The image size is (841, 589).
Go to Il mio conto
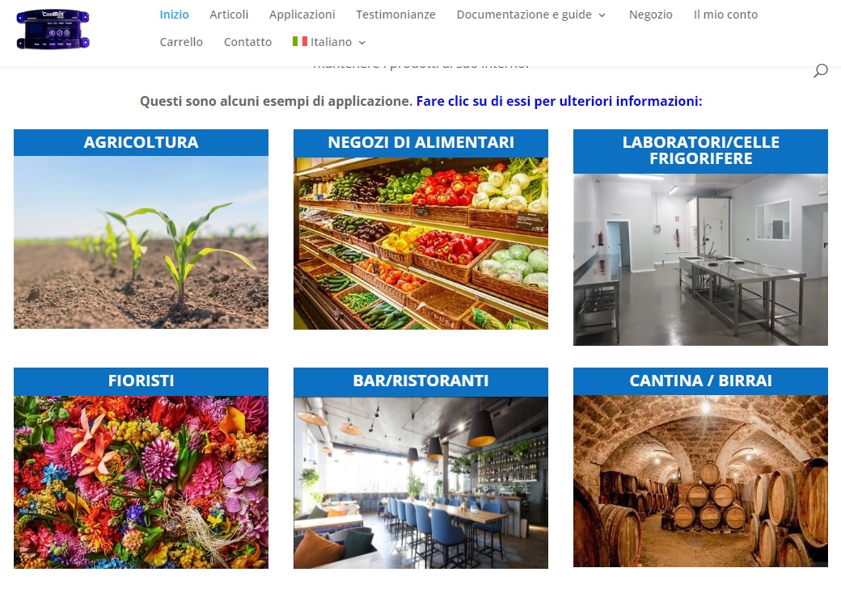[x=725, y=15]
